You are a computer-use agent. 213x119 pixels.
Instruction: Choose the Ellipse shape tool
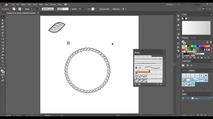pos(3,30)
